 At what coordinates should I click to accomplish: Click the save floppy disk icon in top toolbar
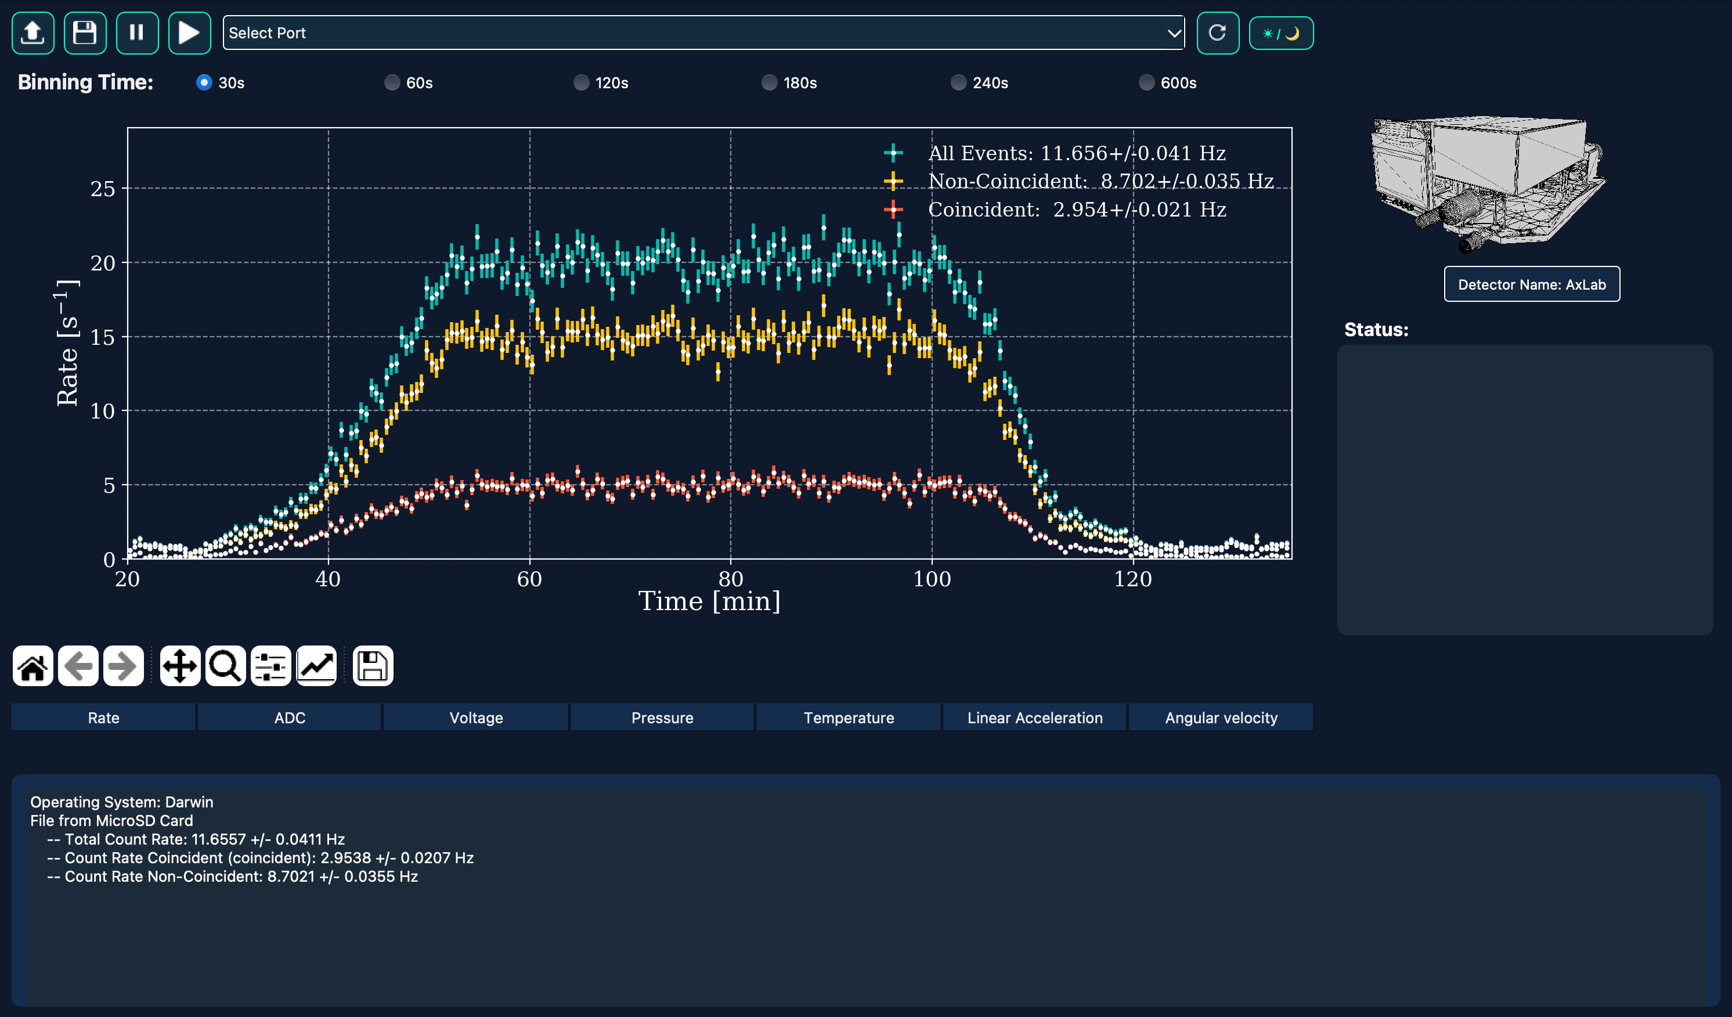tap(85, 33)
